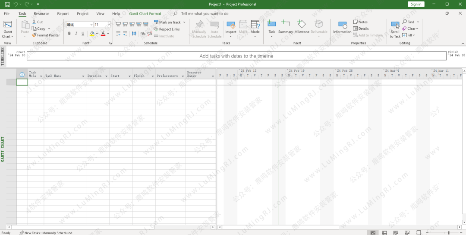Click the zoom slider in status bar
This screenshot has width=466, height=235.
pyautogui.click(x=448, y=233)
